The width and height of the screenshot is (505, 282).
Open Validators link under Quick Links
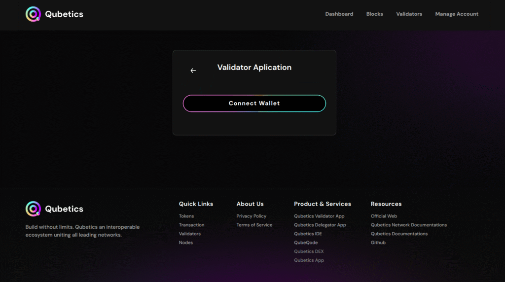point(190,234)
